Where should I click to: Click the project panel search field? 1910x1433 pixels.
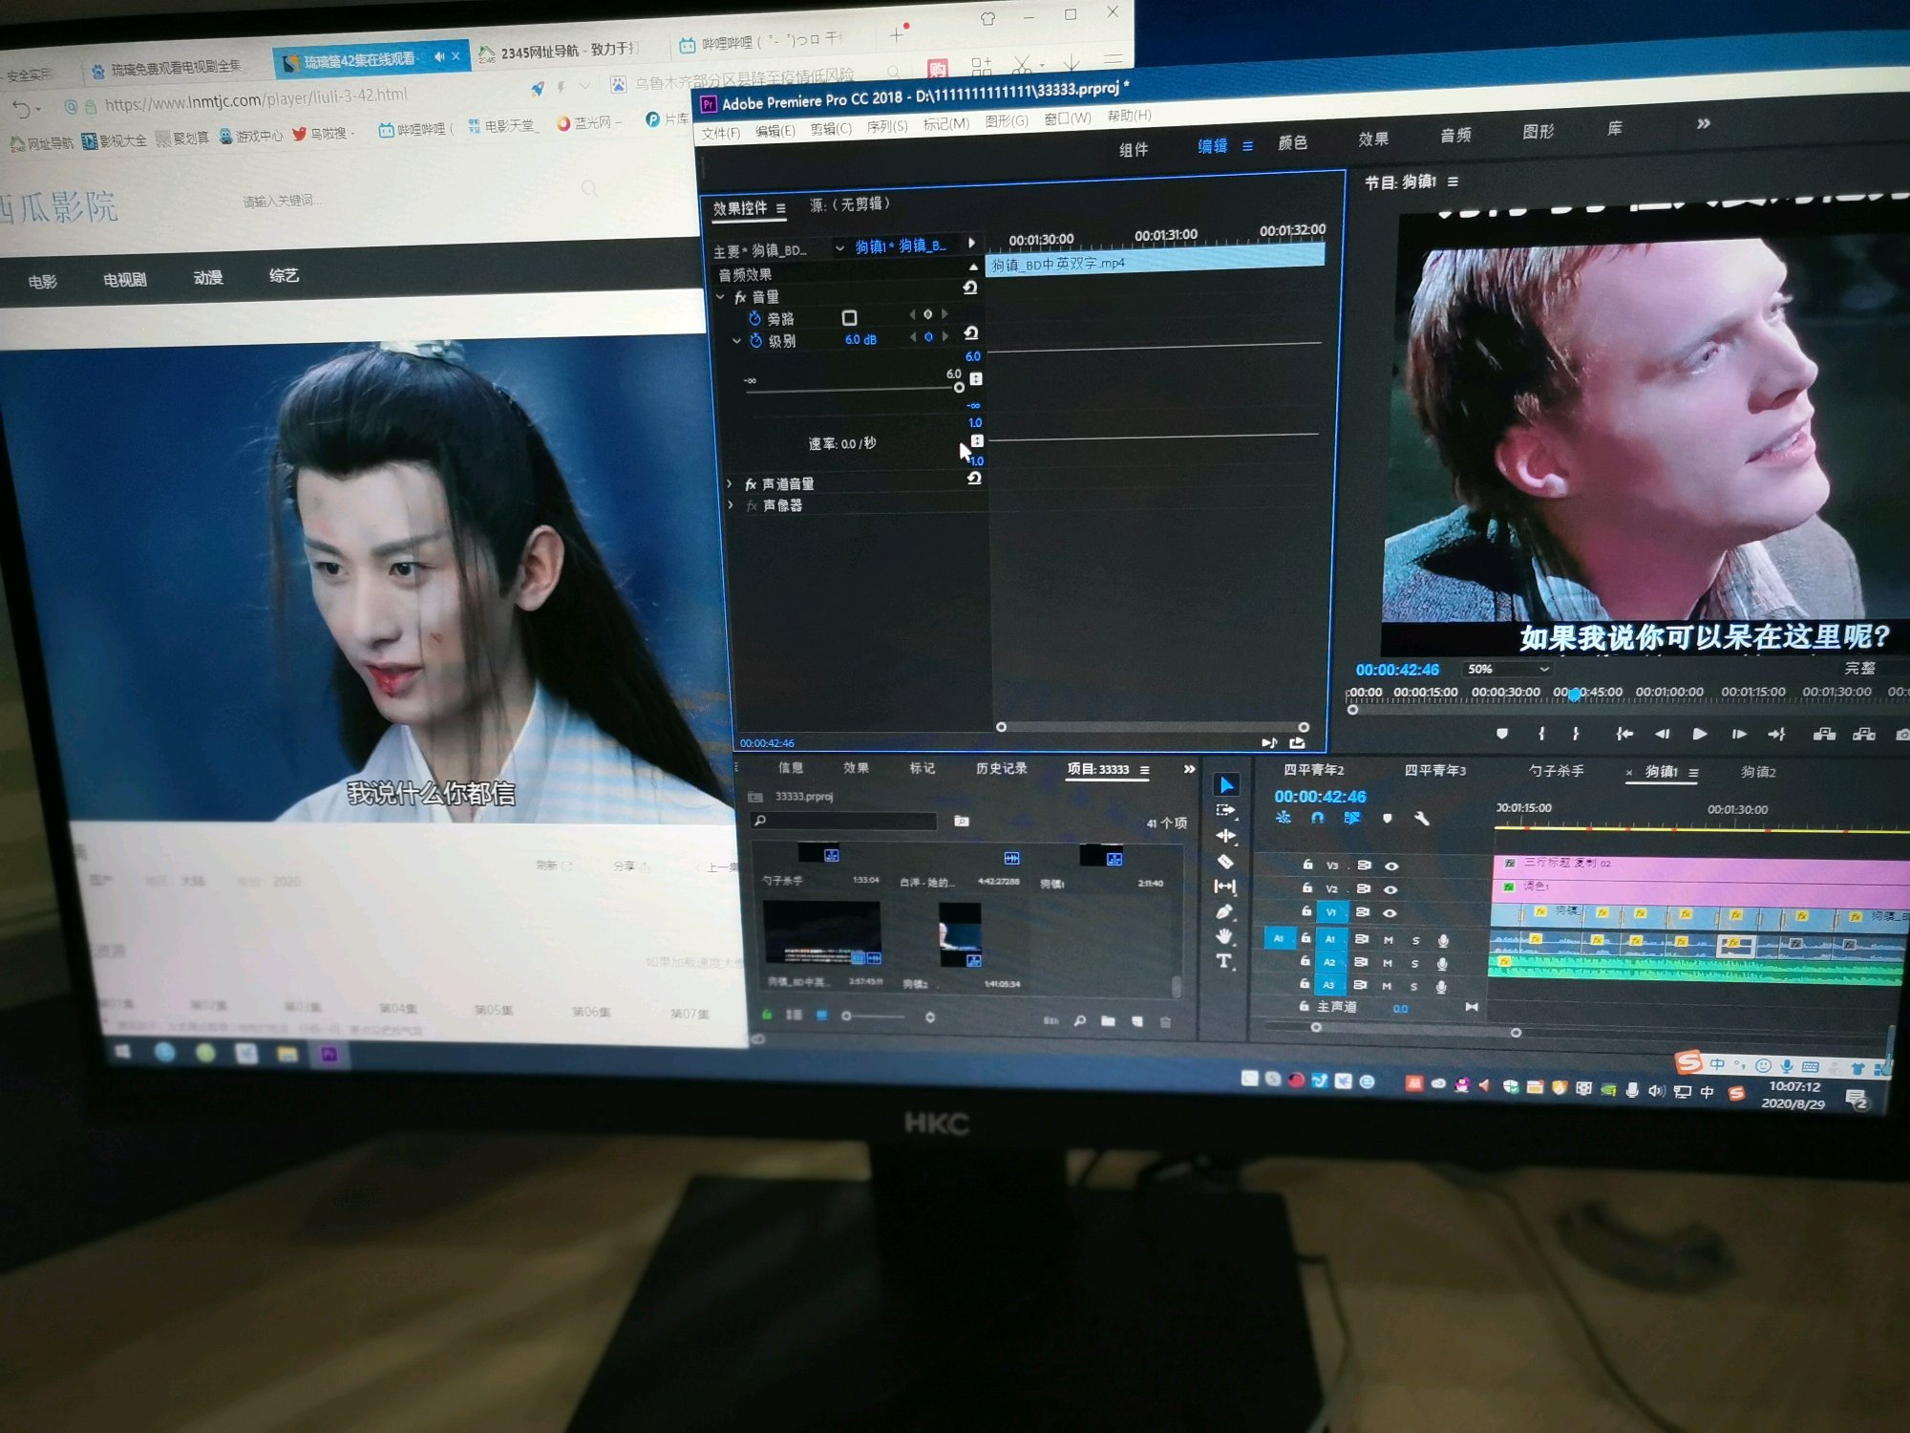[844, 821]
